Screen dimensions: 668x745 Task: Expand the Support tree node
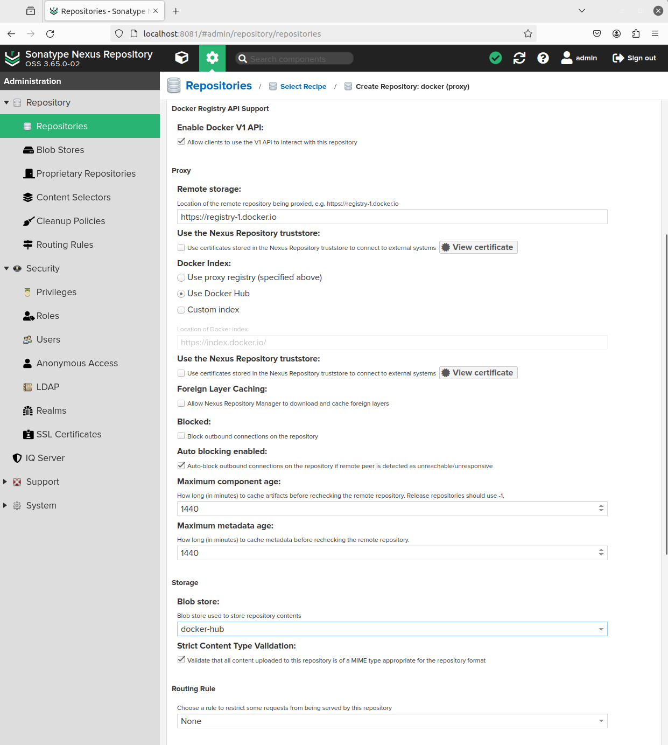point(5,482)
